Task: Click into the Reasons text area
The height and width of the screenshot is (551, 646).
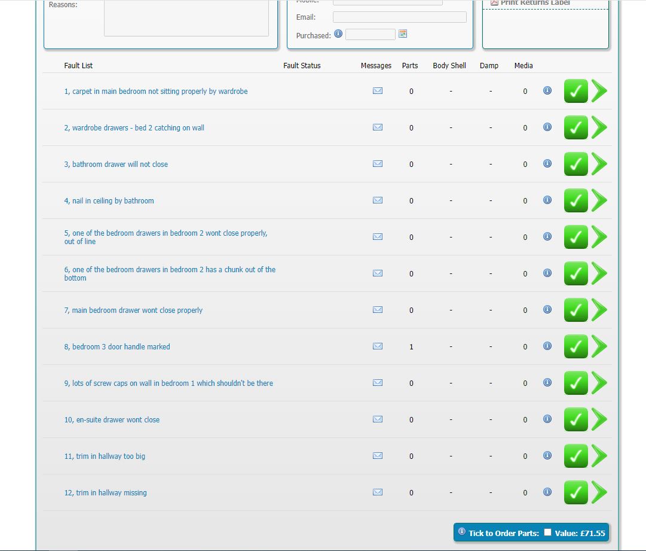Action: point(186,18)
